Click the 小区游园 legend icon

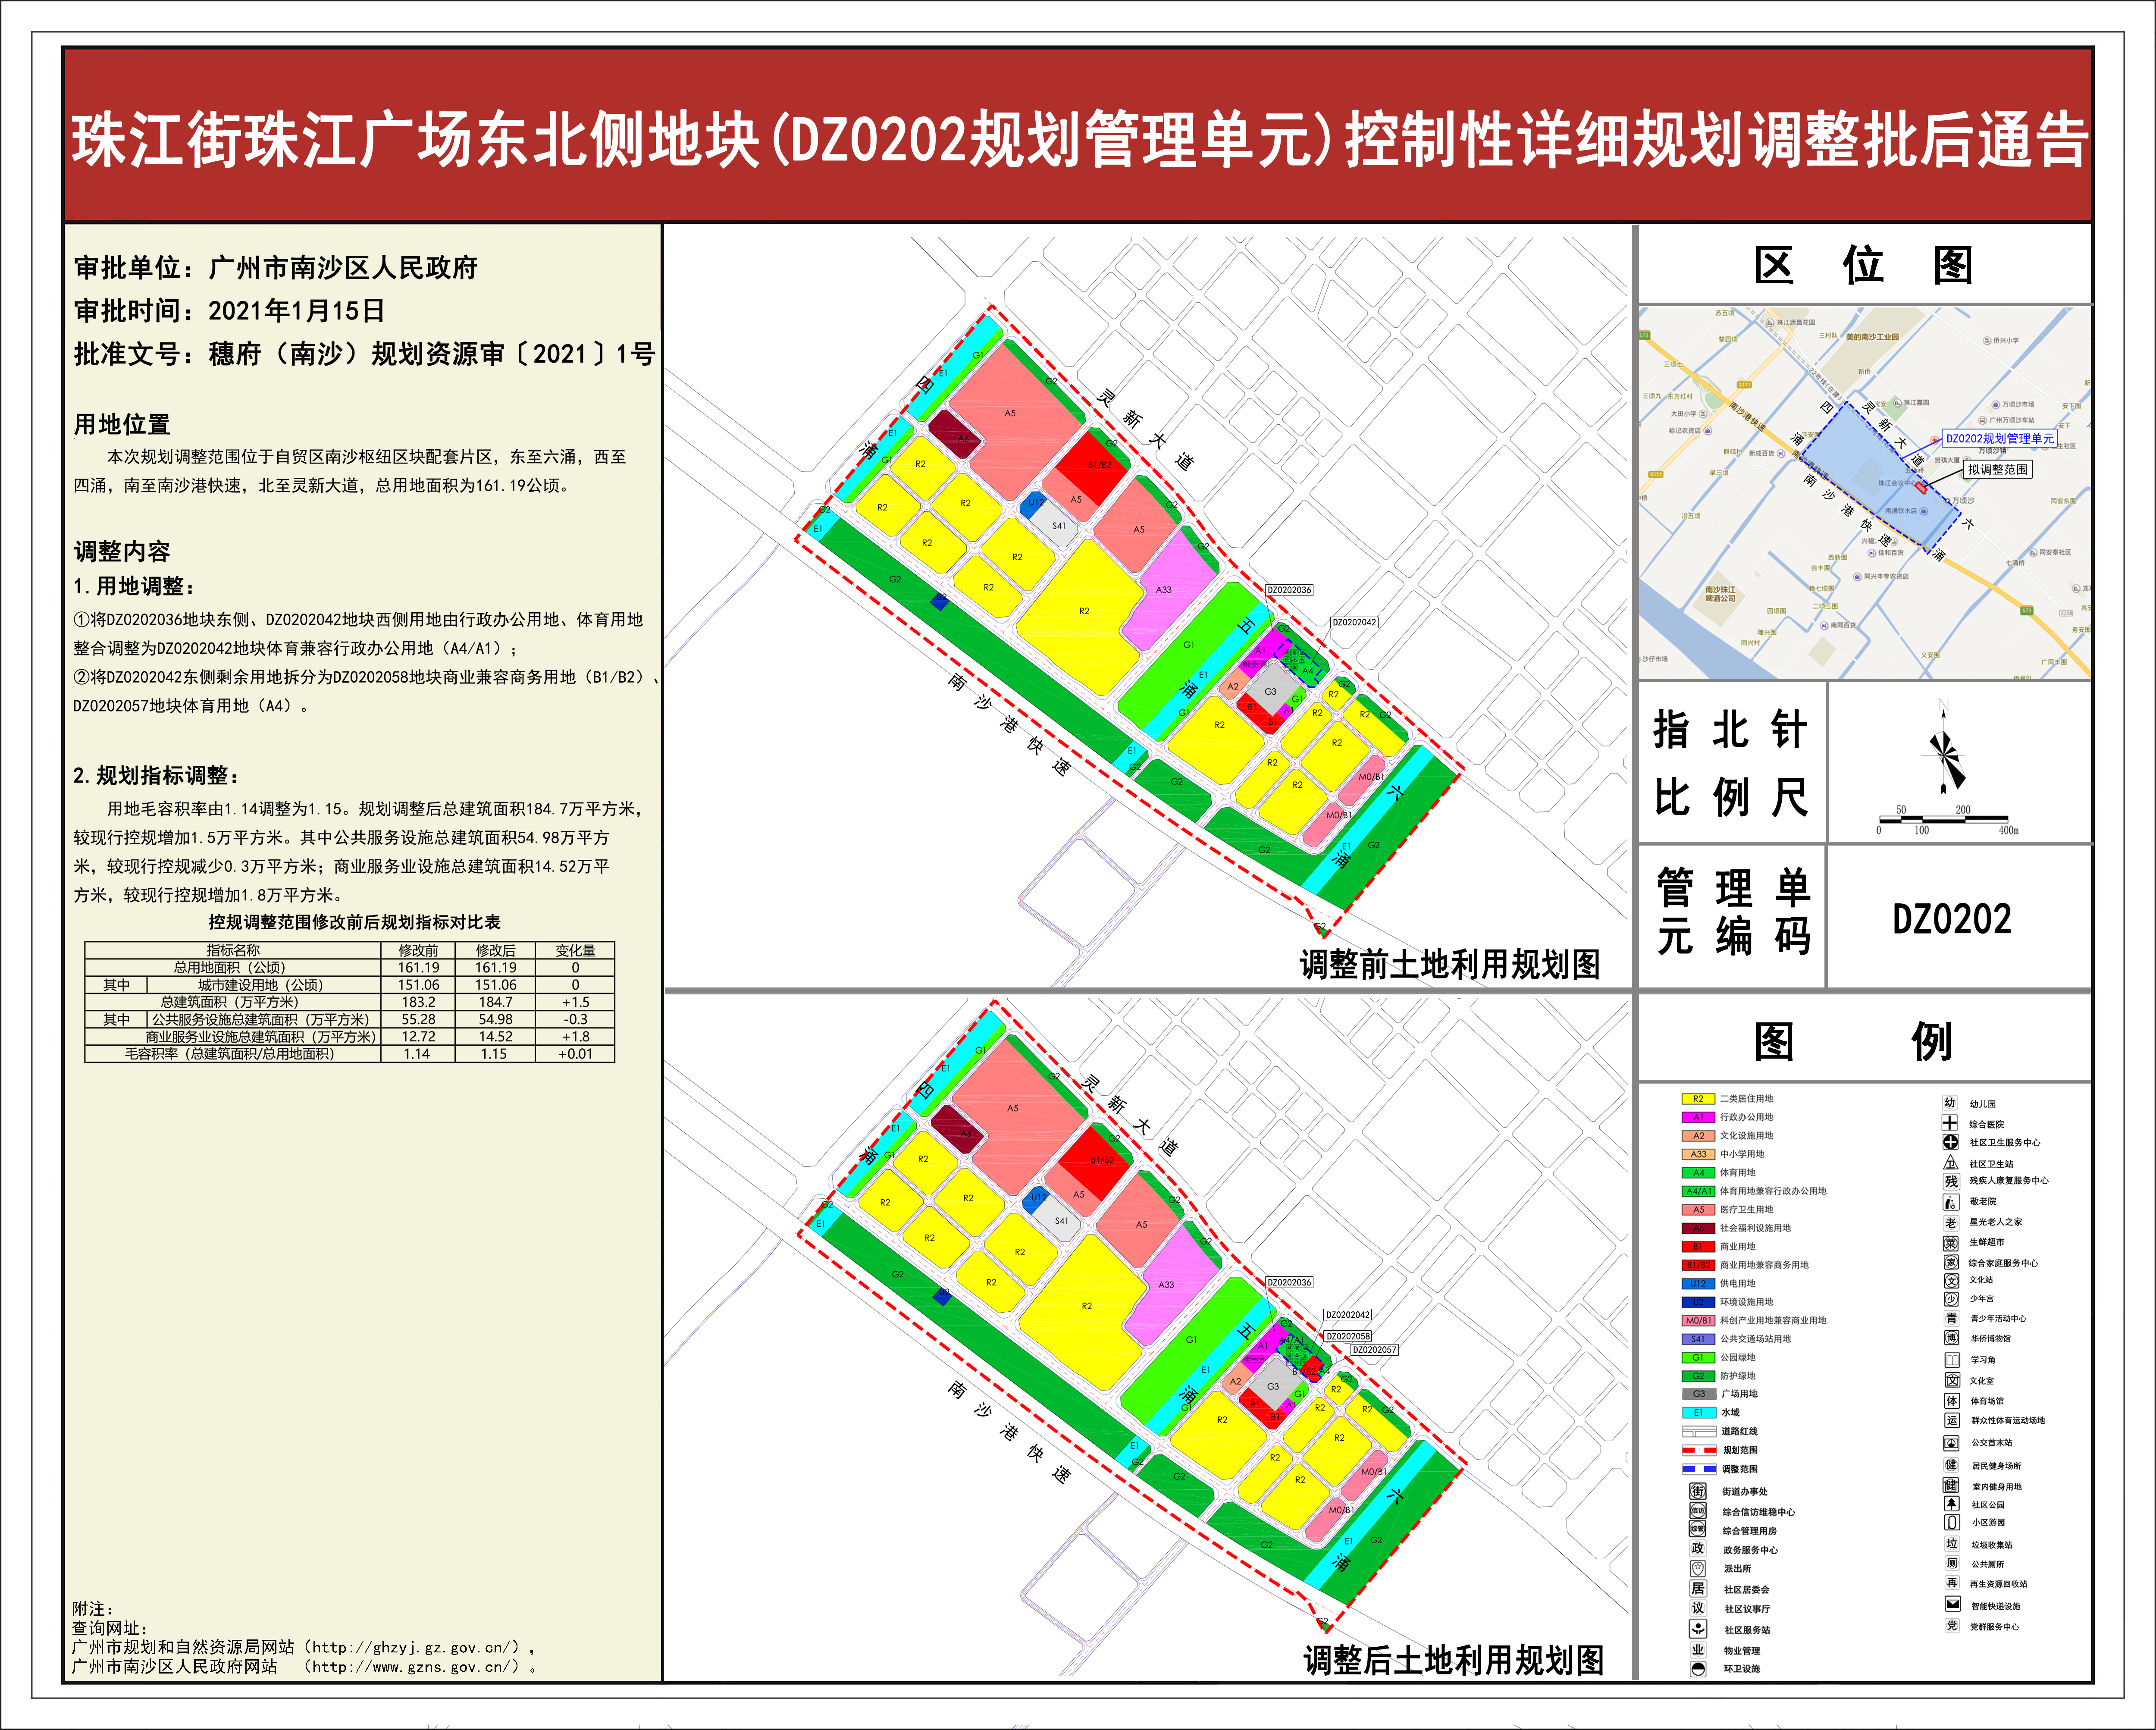1952,1522
